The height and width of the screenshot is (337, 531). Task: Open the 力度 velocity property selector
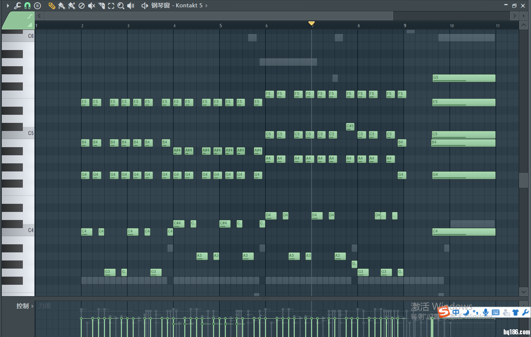45,306
